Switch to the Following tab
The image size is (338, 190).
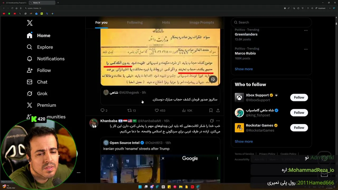135,22
